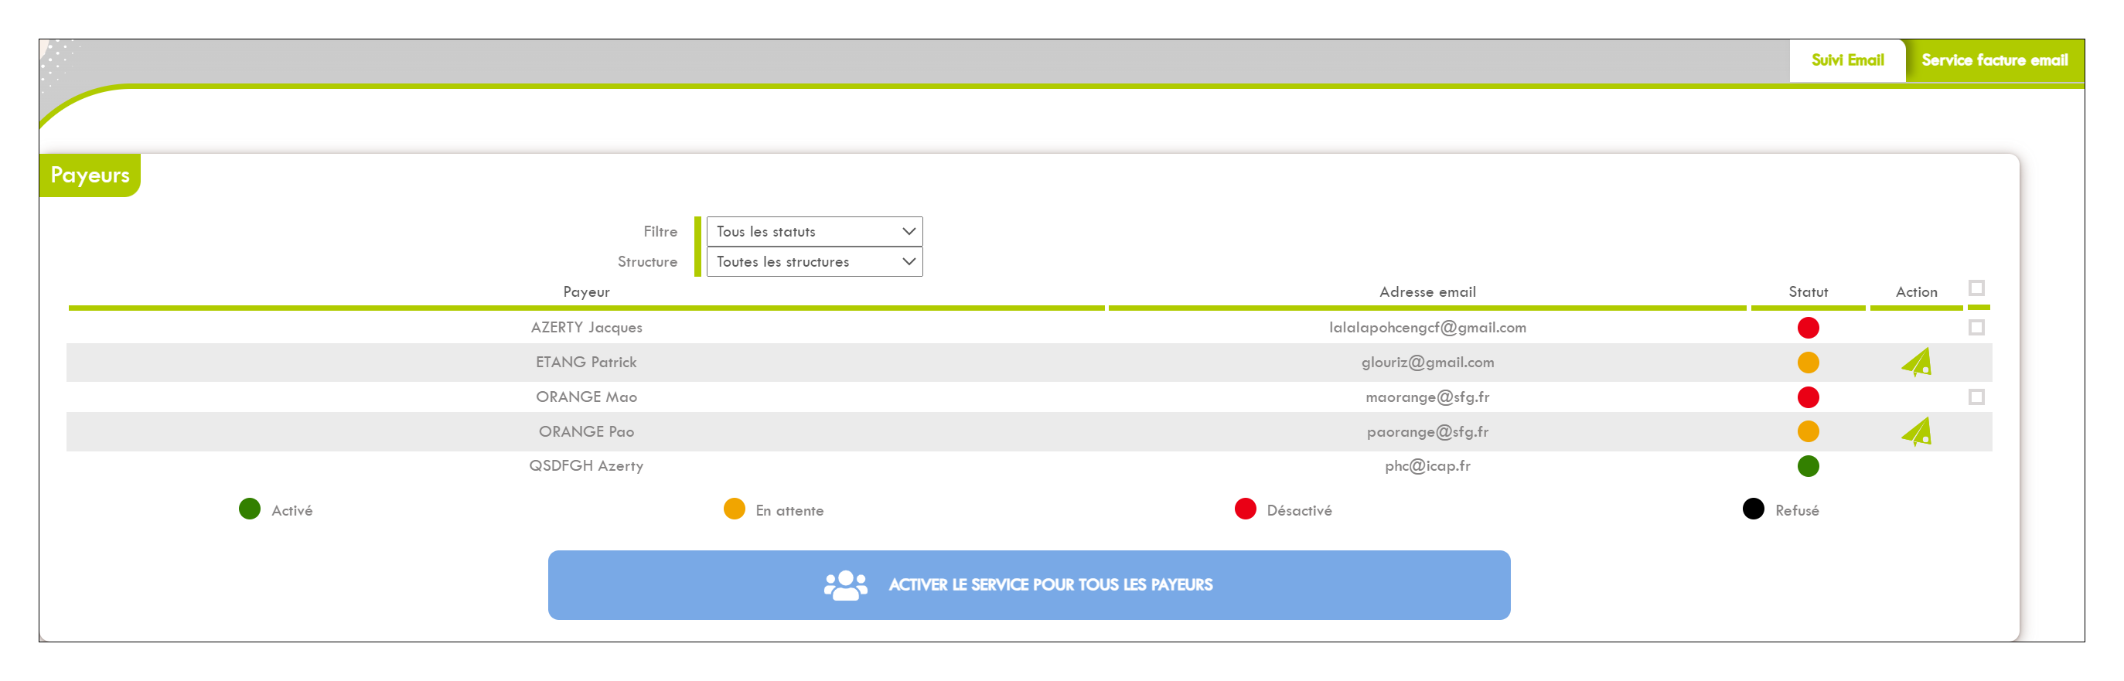Select payer name ETANG Patrick
Viewport: 2124px width, 681px height.
[x=586, y=362]
